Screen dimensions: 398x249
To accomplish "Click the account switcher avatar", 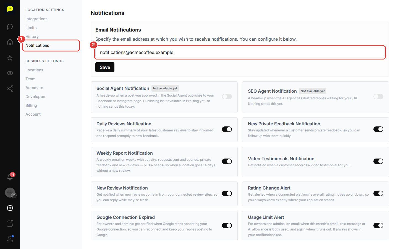I will click(x=10, y=193).
